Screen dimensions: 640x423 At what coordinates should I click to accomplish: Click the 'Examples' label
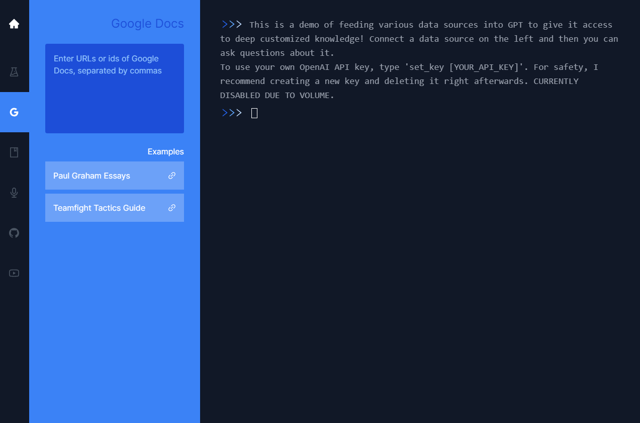(165, 151)
